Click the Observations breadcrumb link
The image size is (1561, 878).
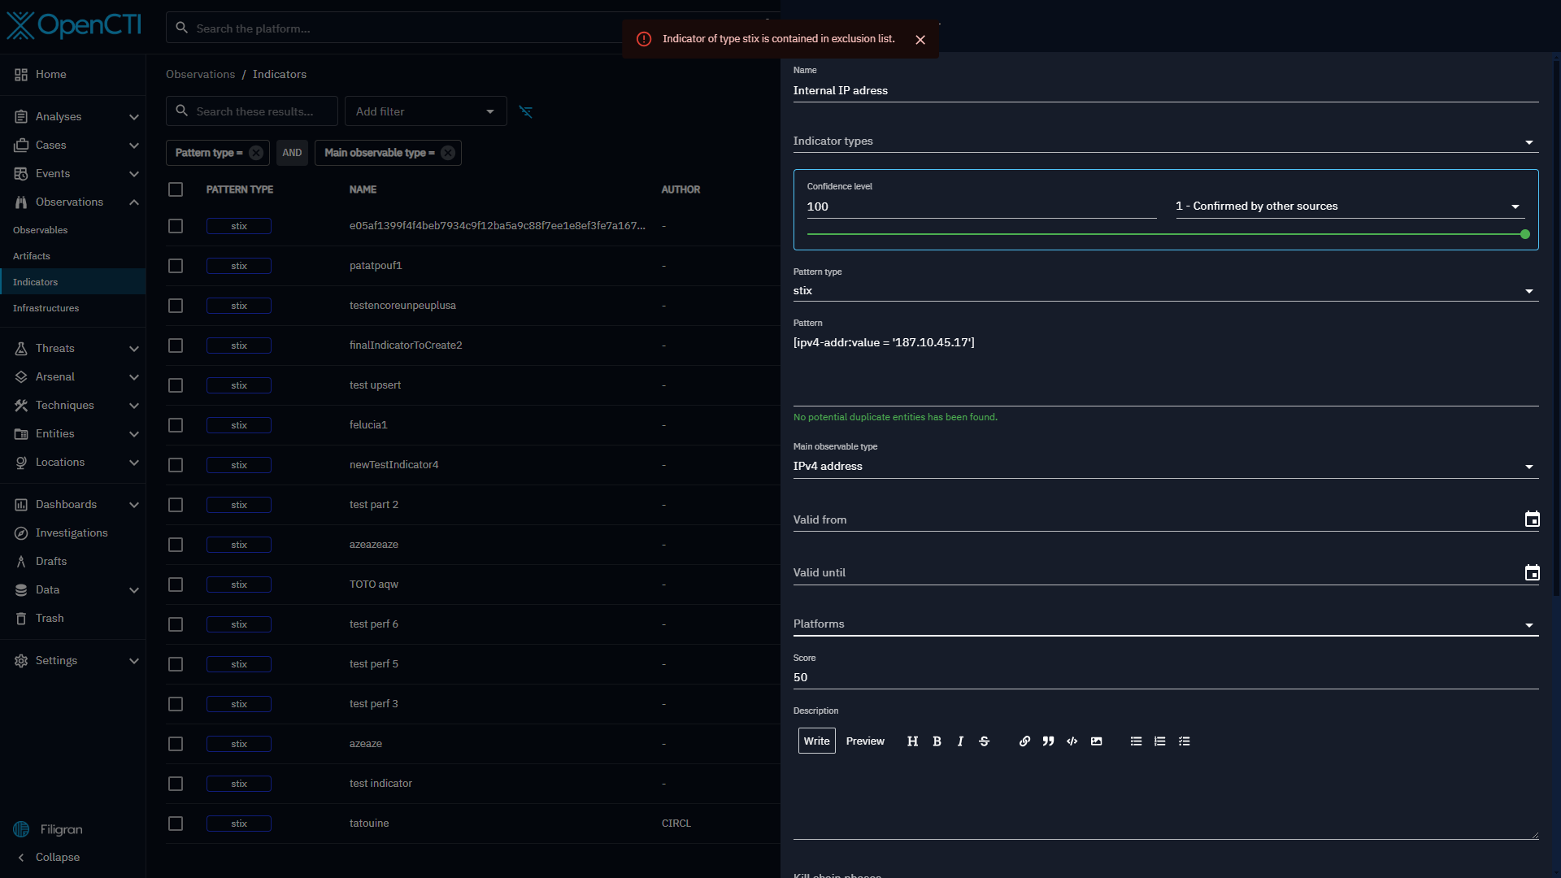[200, 74]
